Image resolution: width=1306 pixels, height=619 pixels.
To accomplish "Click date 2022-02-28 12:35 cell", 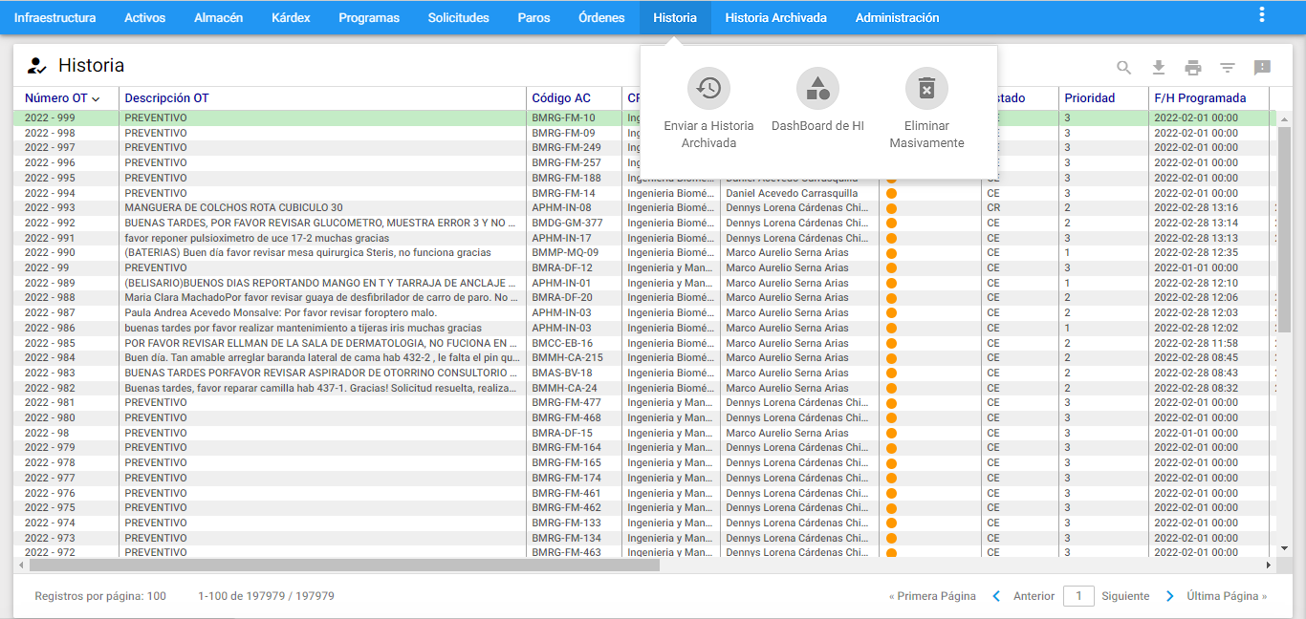I will (x=1196, y=253).
